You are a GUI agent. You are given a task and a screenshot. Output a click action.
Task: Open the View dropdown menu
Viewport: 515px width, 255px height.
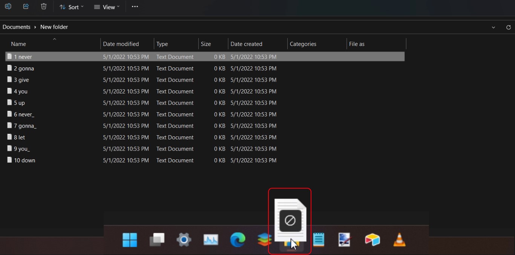coord(107,7)
